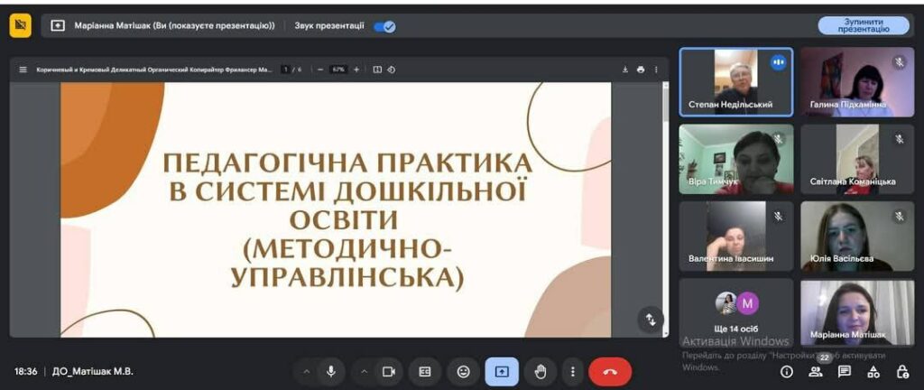Mute the microphone
Viewport: 924px width, 390px height.
point(332,371)
